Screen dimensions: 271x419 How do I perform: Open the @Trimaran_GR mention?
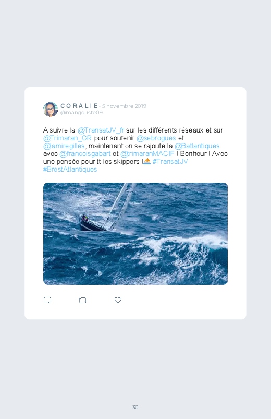coord(67,138)
